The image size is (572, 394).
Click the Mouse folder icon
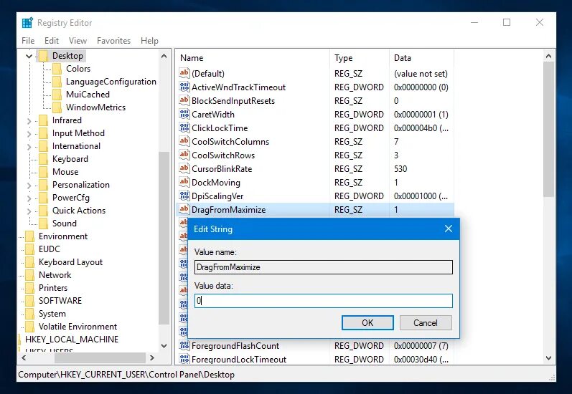(43, 172)
